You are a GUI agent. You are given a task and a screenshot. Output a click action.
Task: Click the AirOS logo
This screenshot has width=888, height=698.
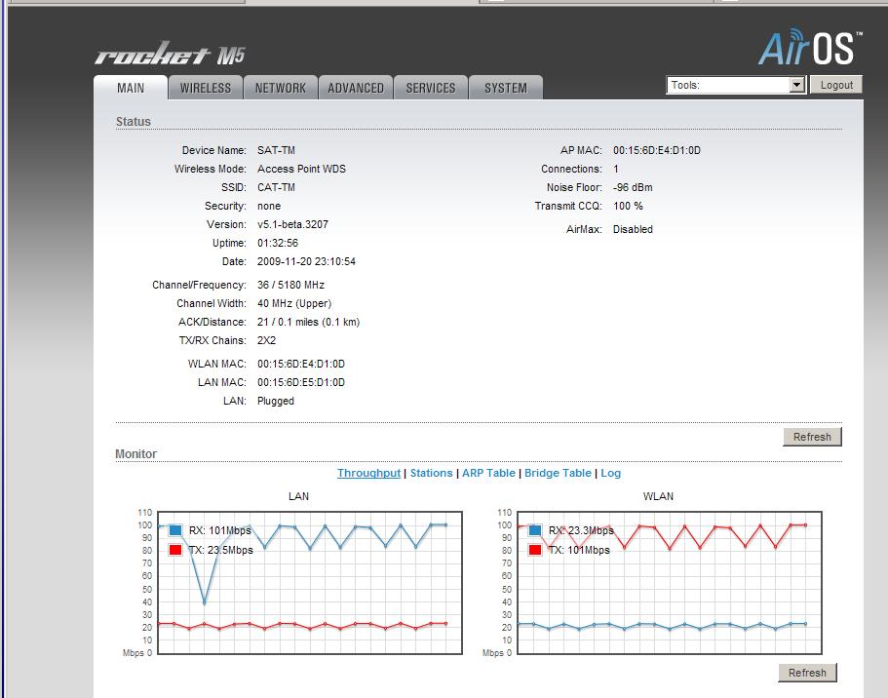pos(809,47)
